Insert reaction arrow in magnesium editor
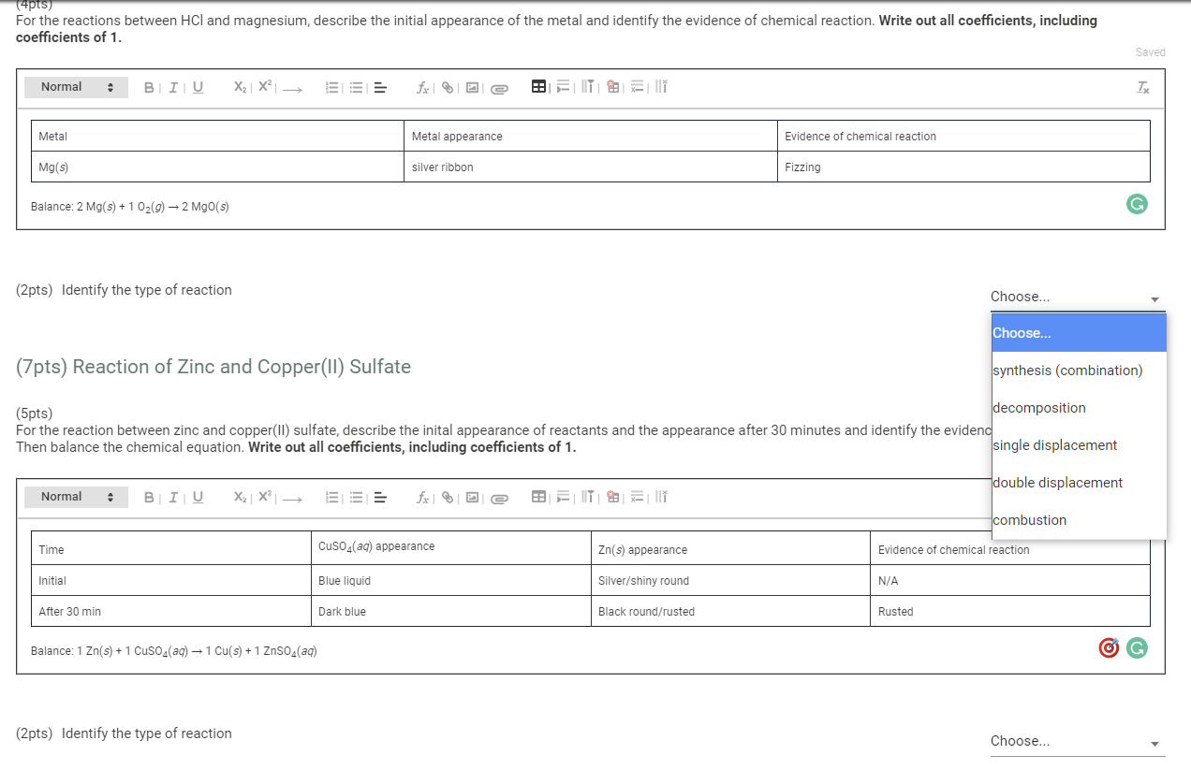The width and height of the screenshot is (1191, 784). 292,89
